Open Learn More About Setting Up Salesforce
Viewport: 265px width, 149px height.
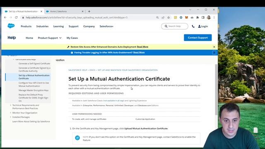tap(31, 121)
